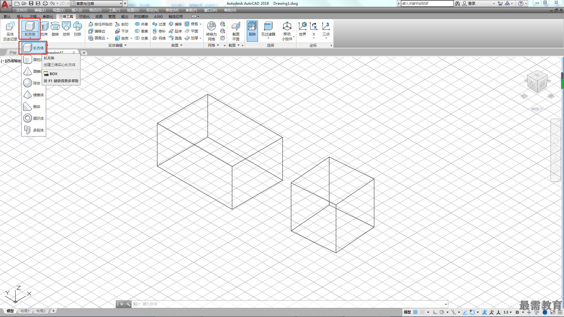564x317 pixels.
Task: Click the command line input field
Action: 292,304
